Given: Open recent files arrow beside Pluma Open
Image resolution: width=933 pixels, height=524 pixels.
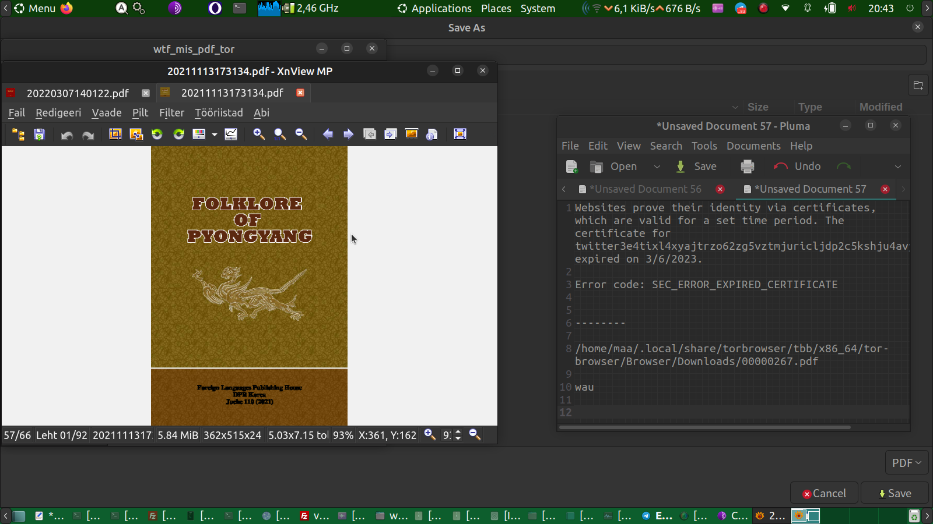Looking at the screenshot, I should [657, 167].
